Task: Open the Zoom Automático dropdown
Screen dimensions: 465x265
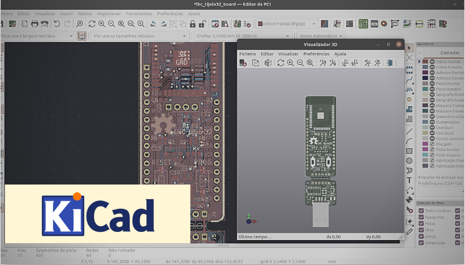Action: [x=321, y=36]
